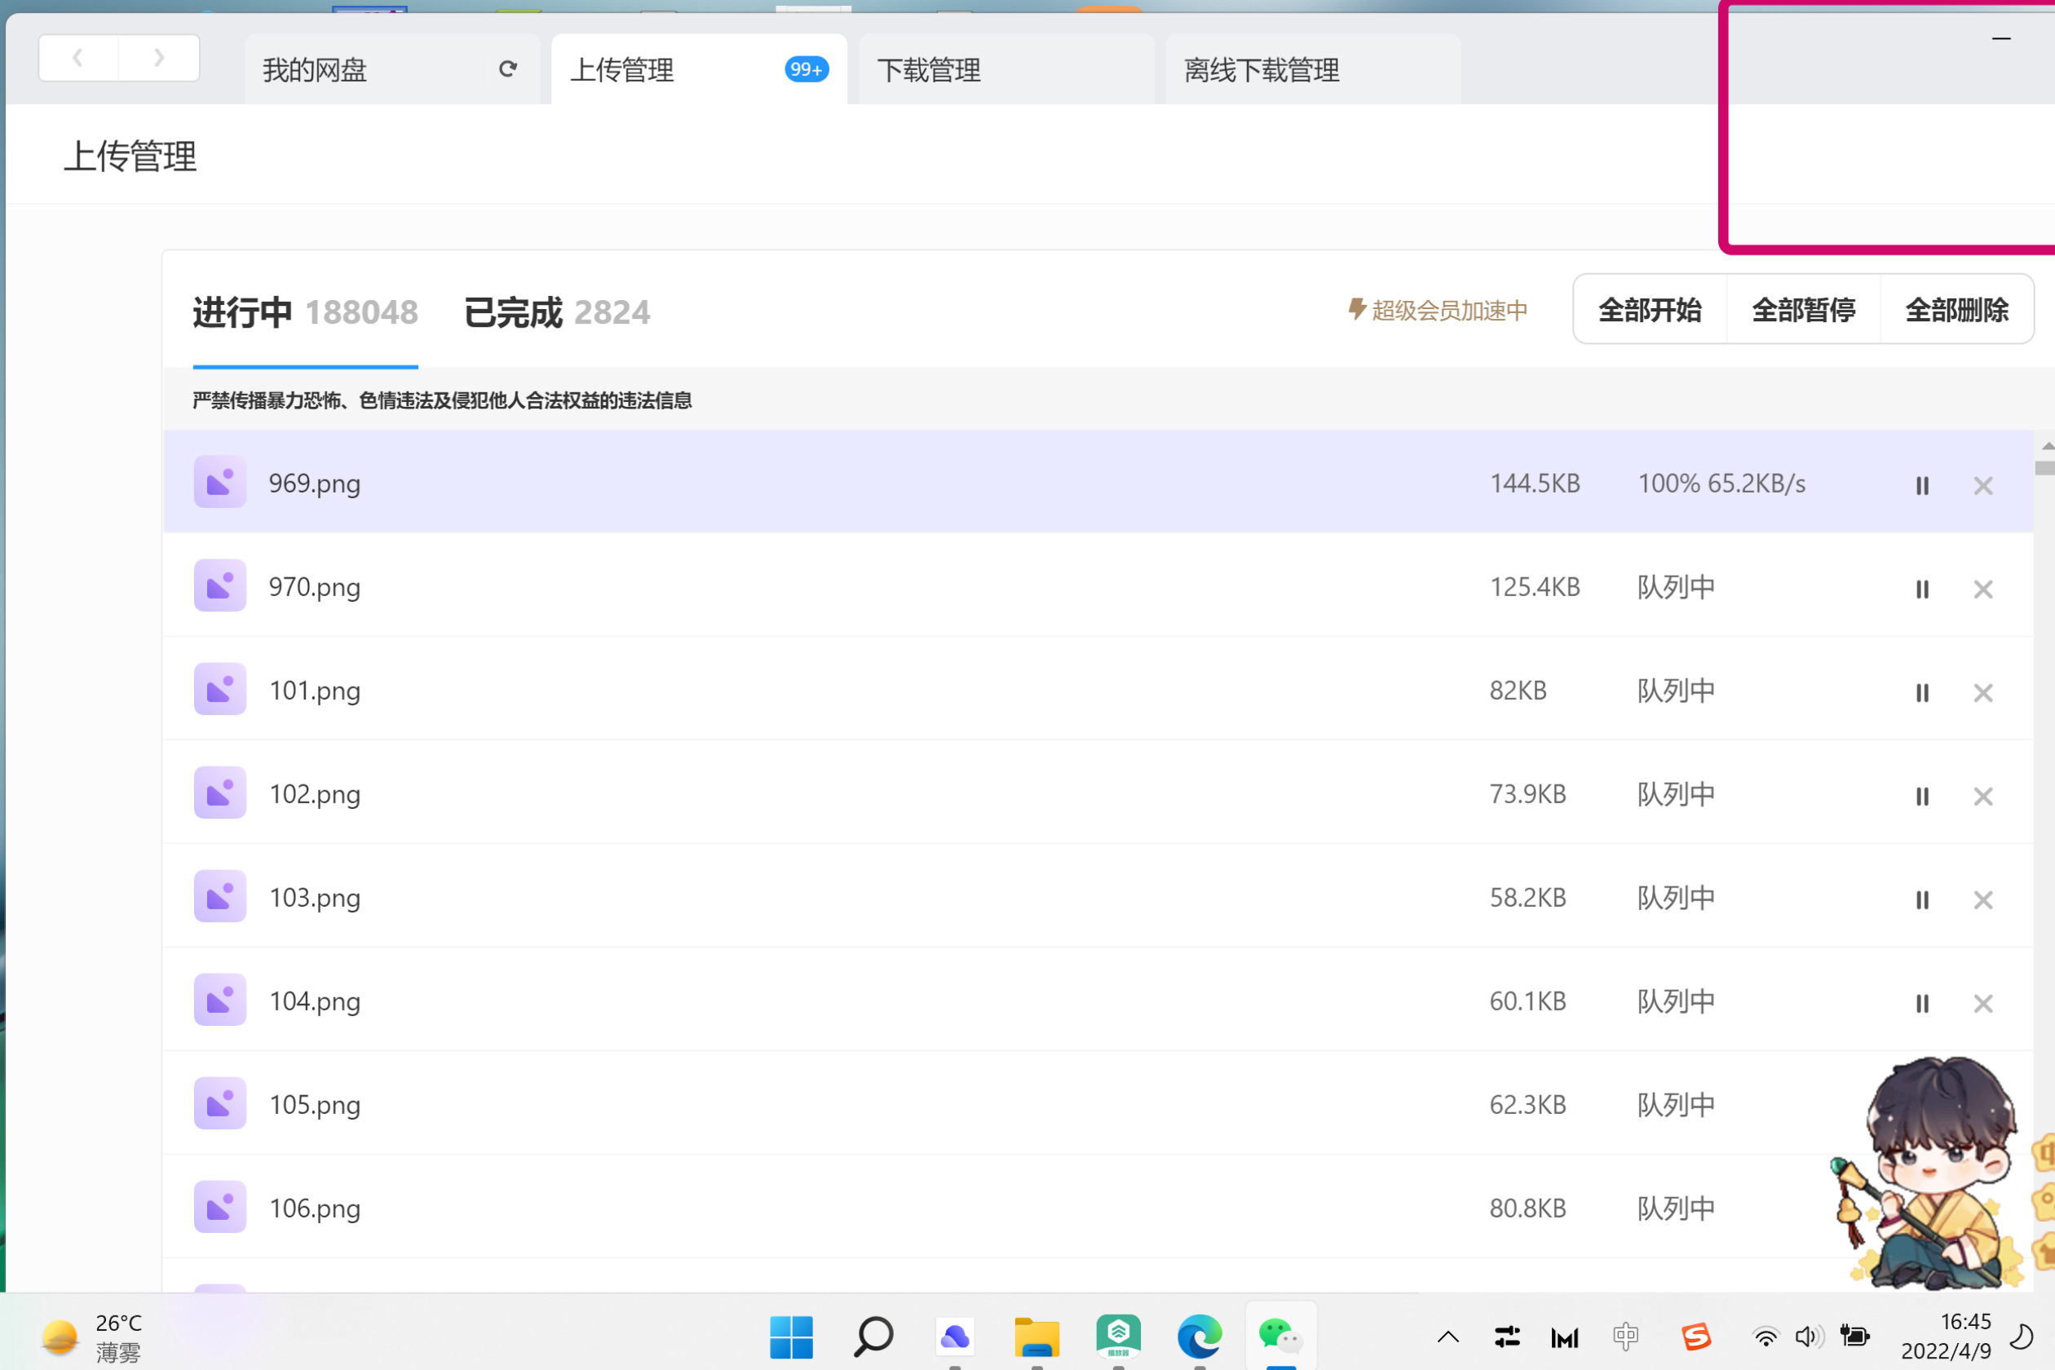Click the 全部开始 button
The image size is (2055, 1370).
coord(1649,309)
